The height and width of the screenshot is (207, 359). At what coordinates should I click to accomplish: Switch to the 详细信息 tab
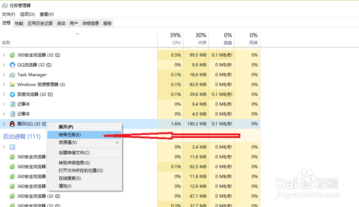tap(91, 24)
